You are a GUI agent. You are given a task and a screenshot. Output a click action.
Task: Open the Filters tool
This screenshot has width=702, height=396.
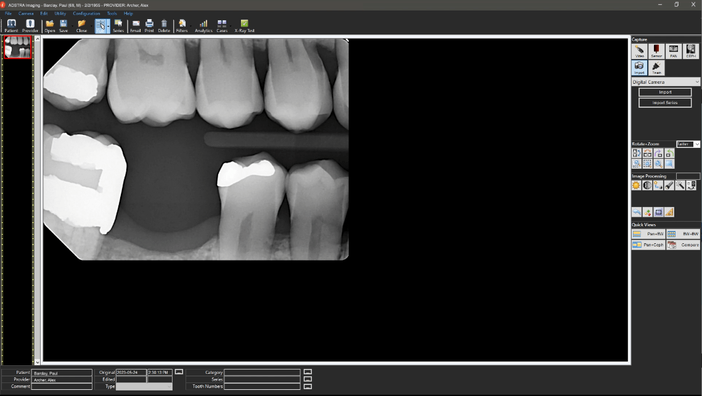point(181,26)
